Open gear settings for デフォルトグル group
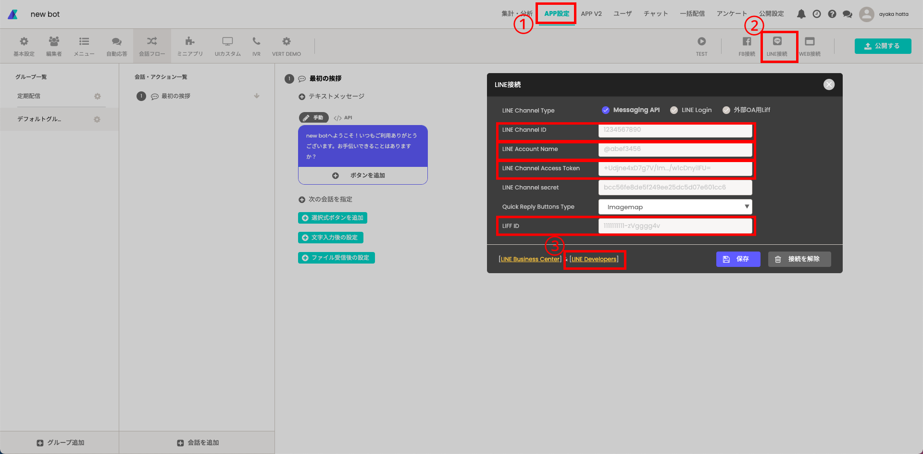 click(x=97, y=119)
